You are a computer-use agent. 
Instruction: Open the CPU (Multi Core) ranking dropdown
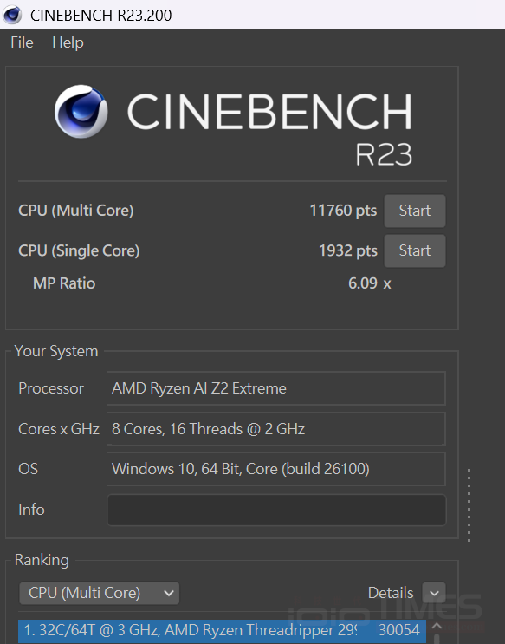click(x=99, y=593)
